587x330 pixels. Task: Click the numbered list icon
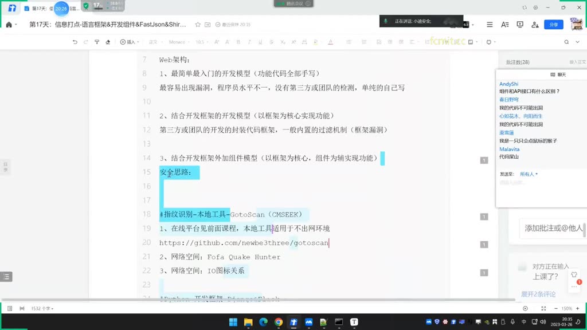364,42
